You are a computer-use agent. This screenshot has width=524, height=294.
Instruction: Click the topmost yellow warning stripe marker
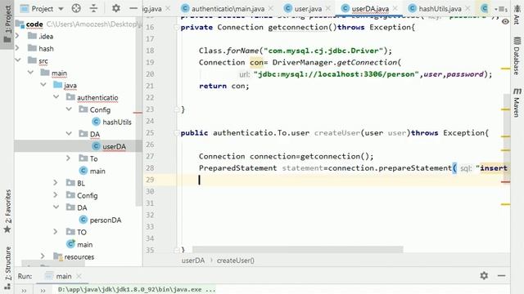pos(506,69)
